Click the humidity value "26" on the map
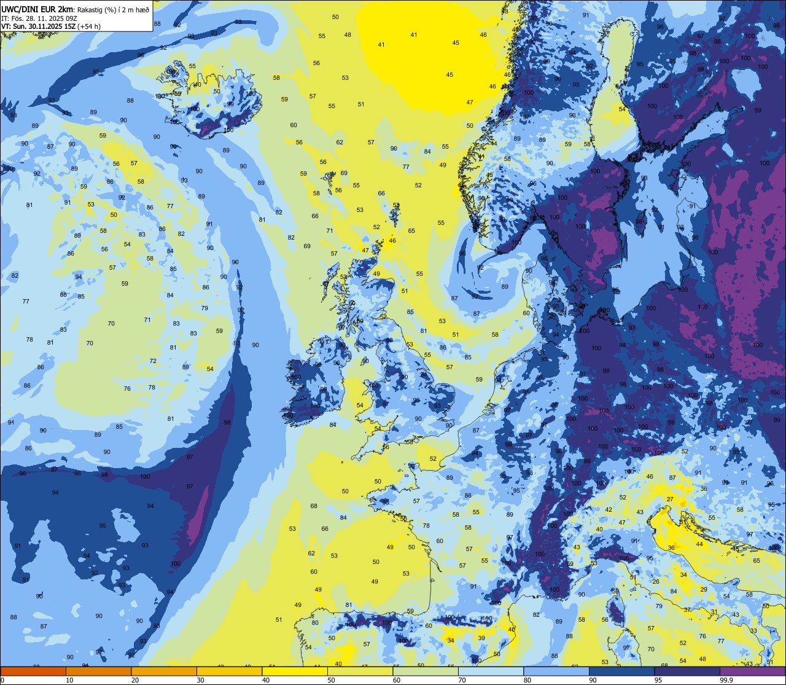Screen dimensions: 786x685 click(656, 581)
